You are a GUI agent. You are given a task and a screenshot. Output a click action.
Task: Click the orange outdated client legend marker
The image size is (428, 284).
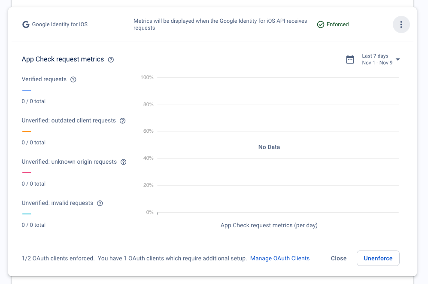27,131
